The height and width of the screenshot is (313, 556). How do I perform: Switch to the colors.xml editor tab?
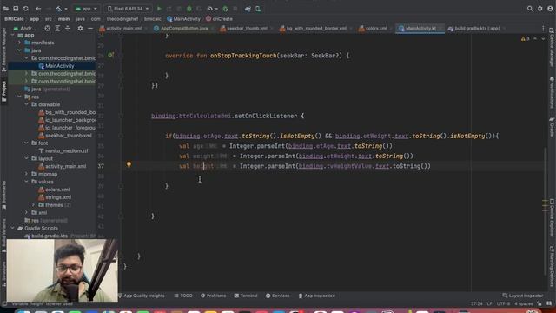click(376, 29)
